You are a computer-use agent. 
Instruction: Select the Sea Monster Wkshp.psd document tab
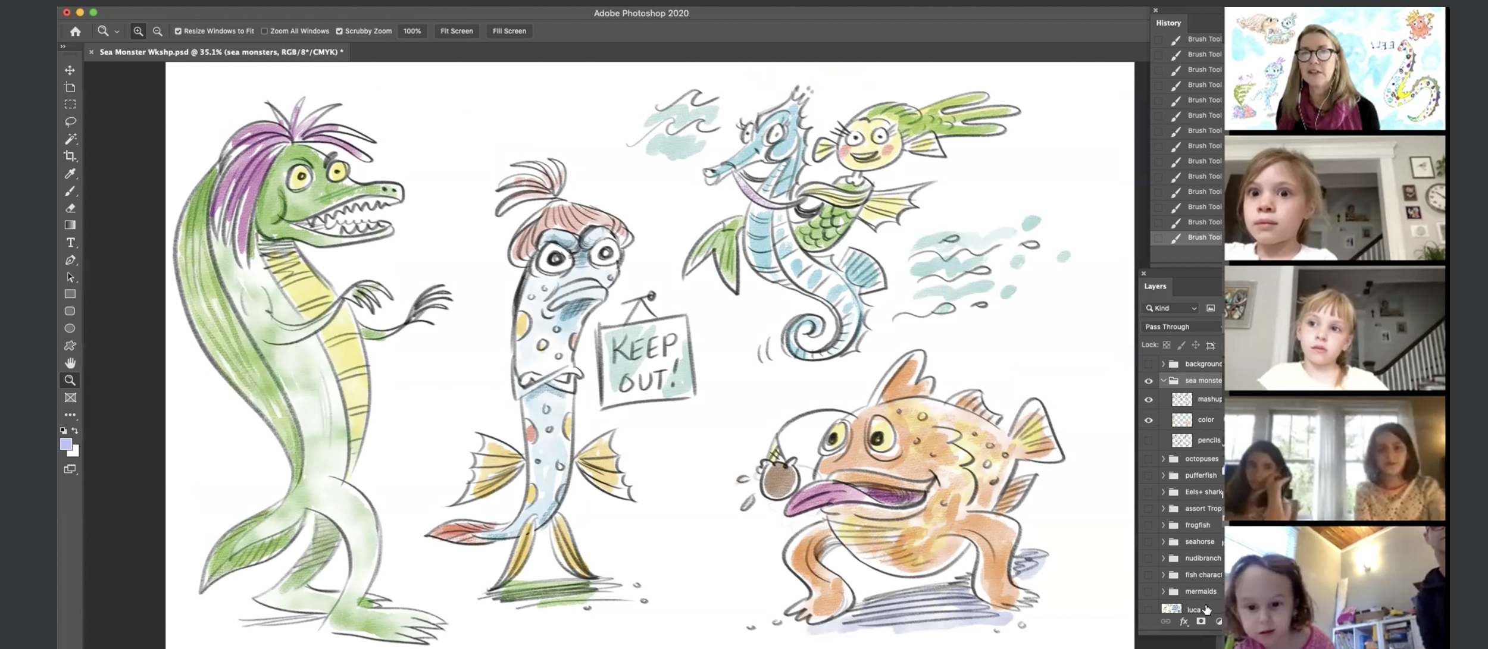tap(221, 52)
